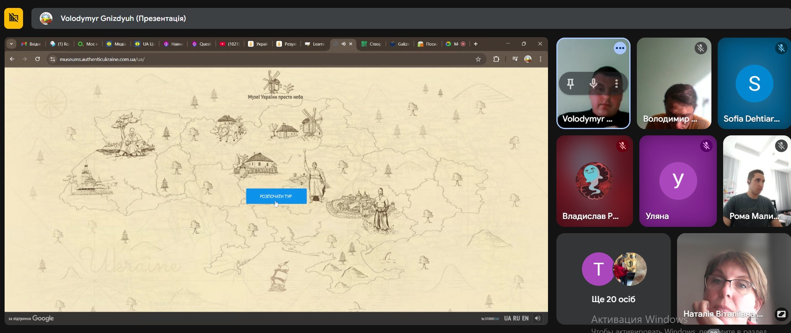Image resolution: width=791 pixels, height=333 pixels.
Task: Toggle sound on the museum tour page
Action: 538,318
